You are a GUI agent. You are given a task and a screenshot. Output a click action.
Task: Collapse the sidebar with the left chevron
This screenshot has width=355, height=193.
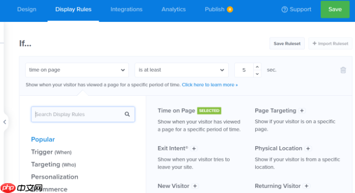pos(5,122)
